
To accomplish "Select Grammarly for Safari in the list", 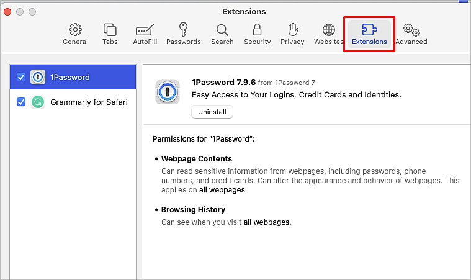I will point(73,102).
